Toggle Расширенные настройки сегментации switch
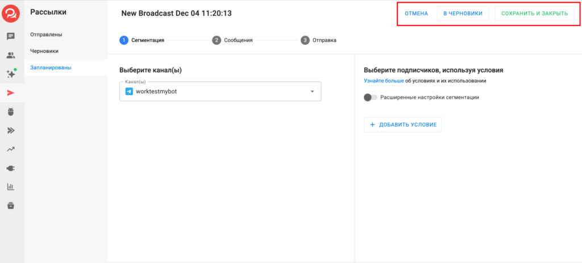This screenshot has height=263, width=582. click(x=371, y=97)
